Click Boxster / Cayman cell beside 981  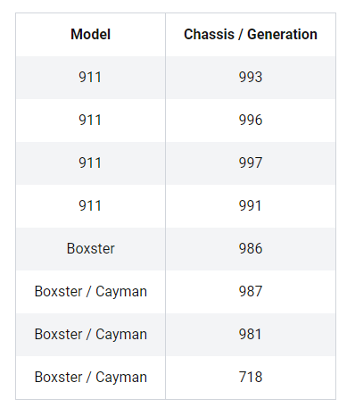(x=91, y=335)
